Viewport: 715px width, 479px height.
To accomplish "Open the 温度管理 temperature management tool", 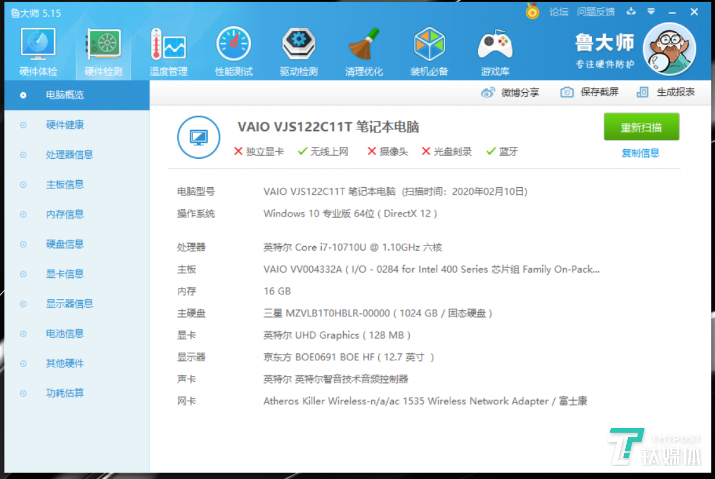I will 168,50.
